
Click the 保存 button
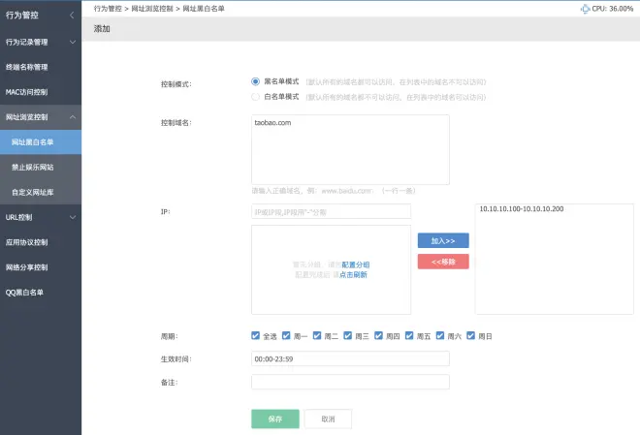click(x=275, y=419)
